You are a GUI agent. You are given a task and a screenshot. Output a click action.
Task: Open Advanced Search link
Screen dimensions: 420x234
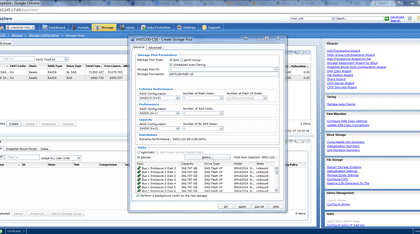pyautogui.click(x=397, y=18)
